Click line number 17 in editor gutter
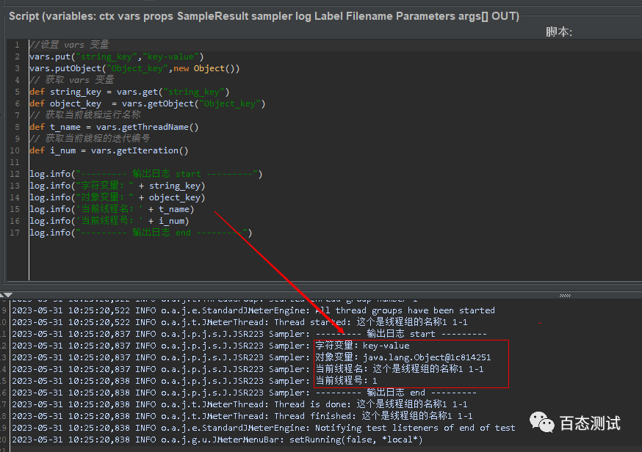 15,233
